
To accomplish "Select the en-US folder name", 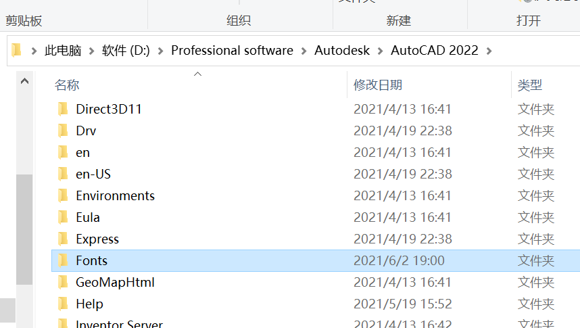I will 93,174.
